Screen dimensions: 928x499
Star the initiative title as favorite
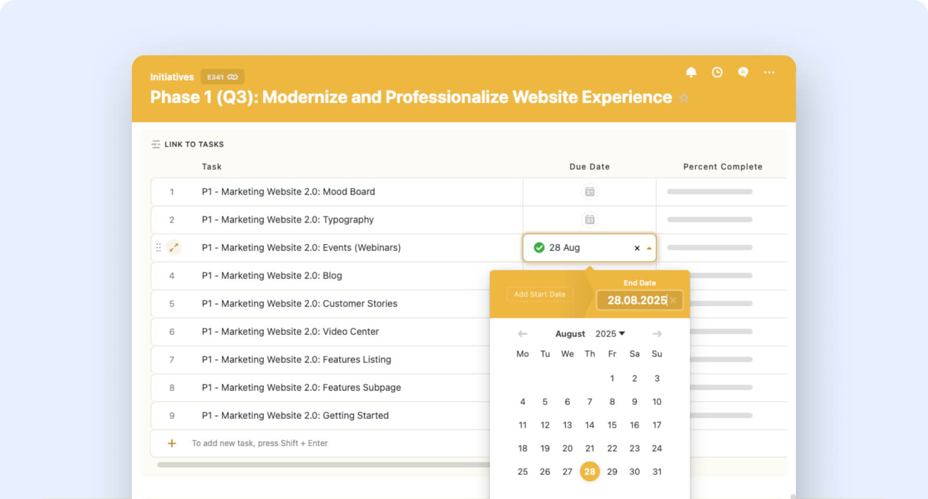(x=684, y=98)
